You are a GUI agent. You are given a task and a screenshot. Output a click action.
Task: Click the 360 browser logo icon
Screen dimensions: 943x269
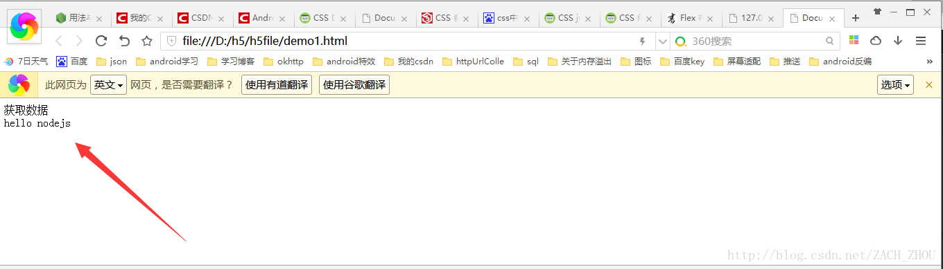pyautogui.click(x=24, y=27)
